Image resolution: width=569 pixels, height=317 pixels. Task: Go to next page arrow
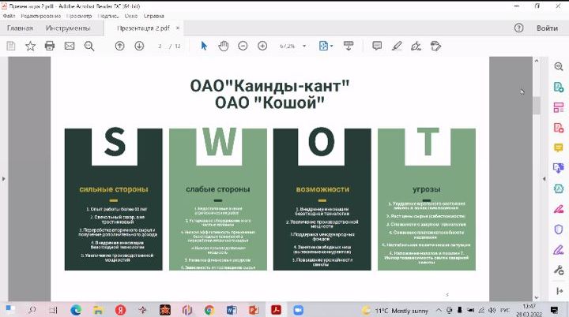pos(139,46)
